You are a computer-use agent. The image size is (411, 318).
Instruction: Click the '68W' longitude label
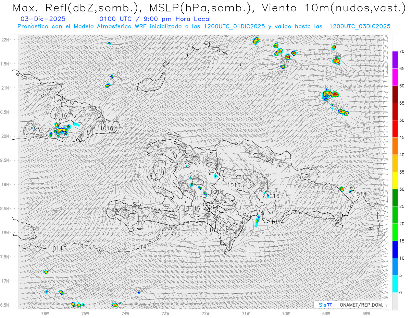pos(366,313)
